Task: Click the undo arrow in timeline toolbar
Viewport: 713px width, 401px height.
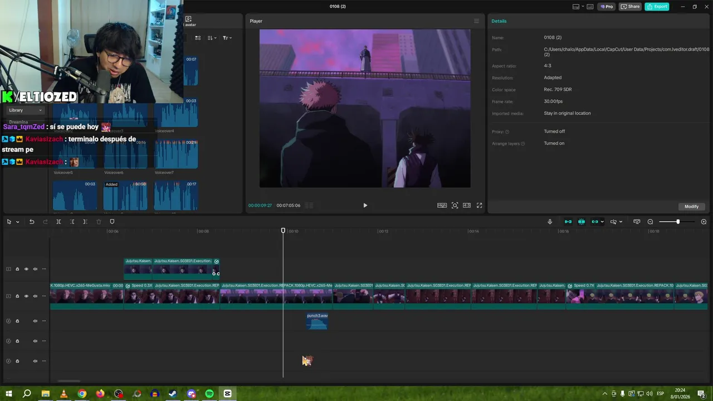Action: [x=32, y=222]
